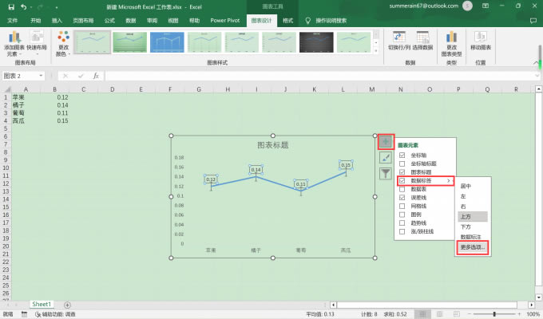Click the 更改图表类型 icon

click(452, 37)
